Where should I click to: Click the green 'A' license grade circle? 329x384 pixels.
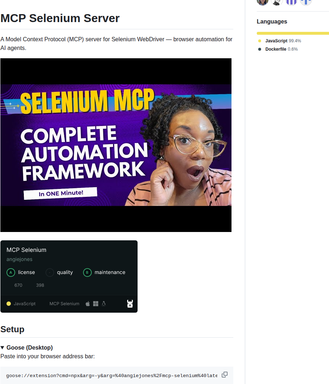pyautogui.click(x=11, y=272)
